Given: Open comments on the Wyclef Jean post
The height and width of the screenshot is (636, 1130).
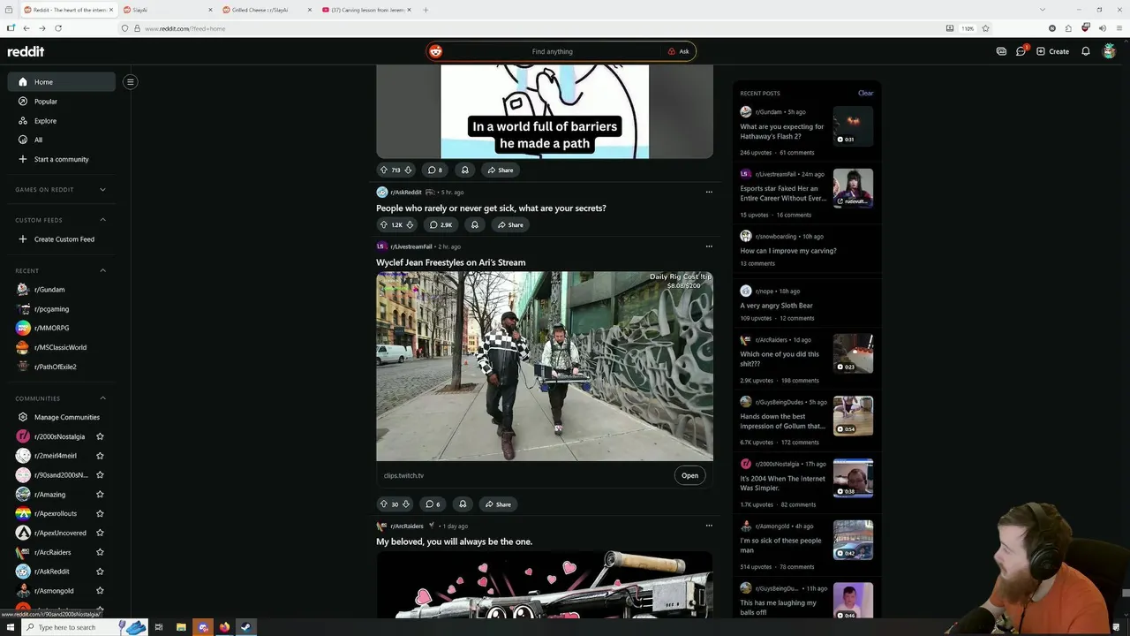Looking at the screenshot, I should [x=433, y=504].
